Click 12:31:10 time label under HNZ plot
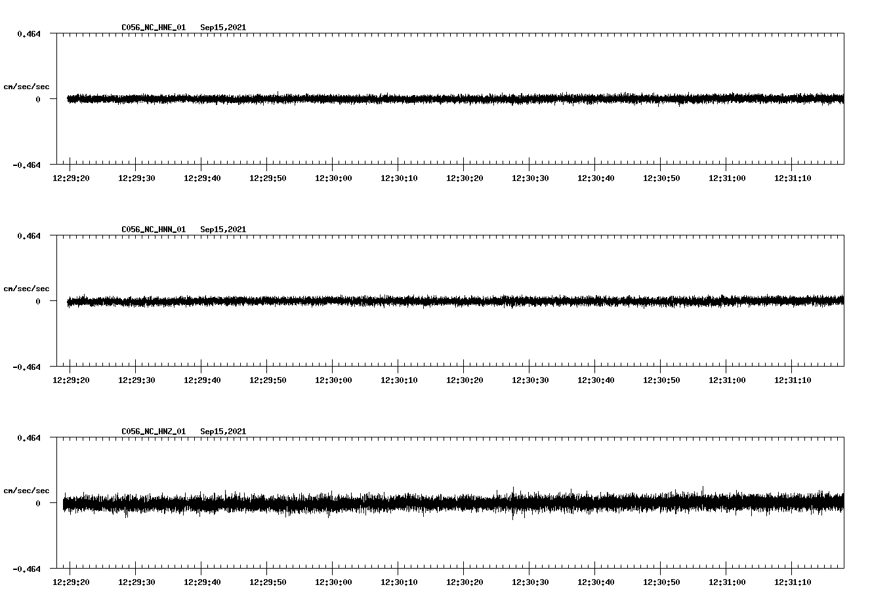The width and height of the screenshot is (891, 606). point(793,582)
